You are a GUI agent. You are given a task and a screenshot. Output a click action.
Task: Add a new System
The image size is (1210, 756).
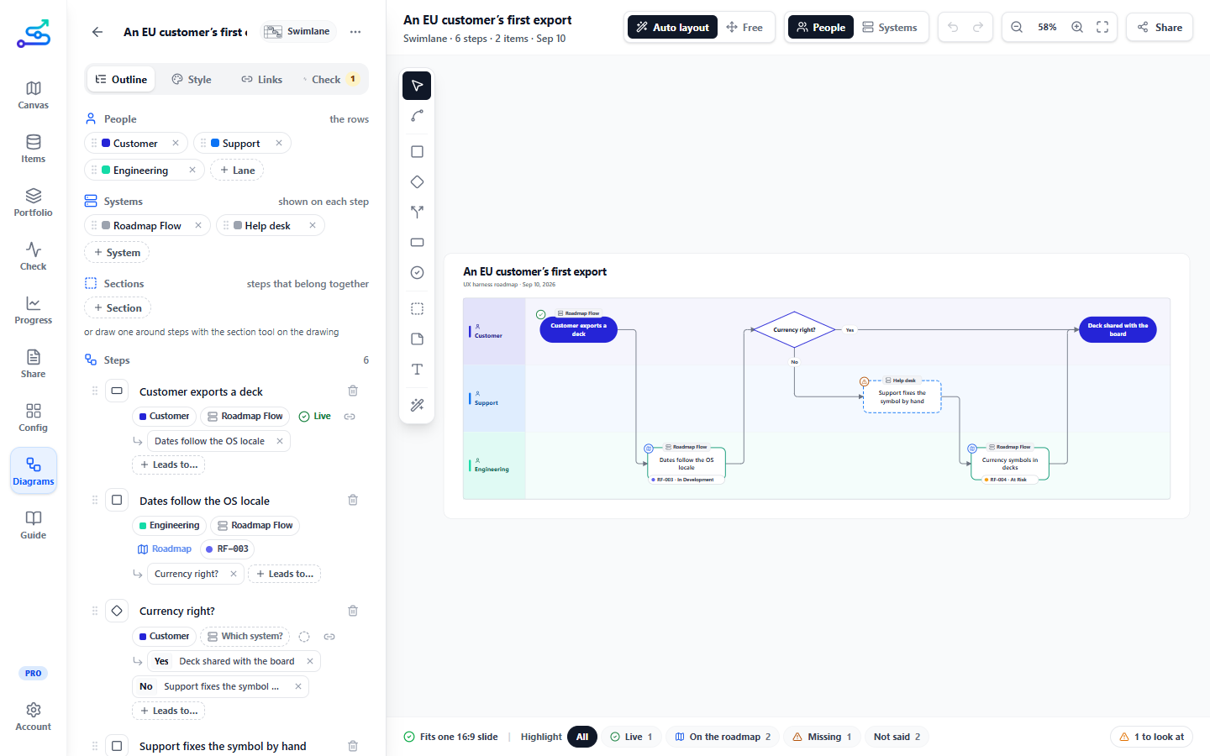(x=117, y=253)
